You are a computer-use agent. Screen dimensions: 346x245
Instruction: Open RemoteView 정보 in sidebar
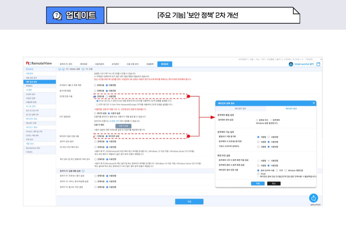pos(33,148)
